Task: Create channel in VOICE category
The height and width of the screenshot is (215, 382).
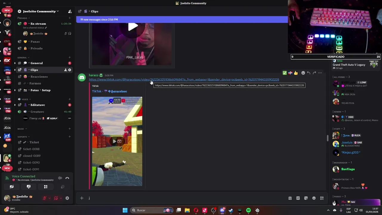Action: click(x=70, y=99)
